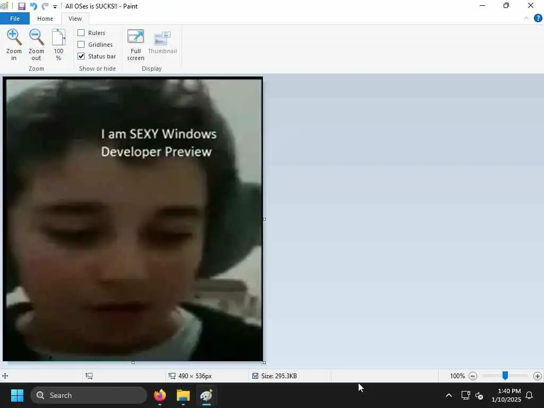Click the Save icon in quick access toolbar
The height and width of the screenshot is (408, 544).
pyautogui.click(x=21, y=6)
